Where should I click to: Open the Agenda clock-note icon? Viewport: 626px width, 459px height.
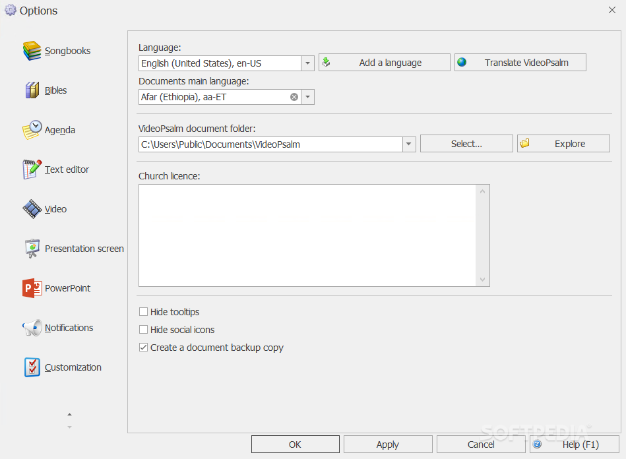[x=32, y=130]
